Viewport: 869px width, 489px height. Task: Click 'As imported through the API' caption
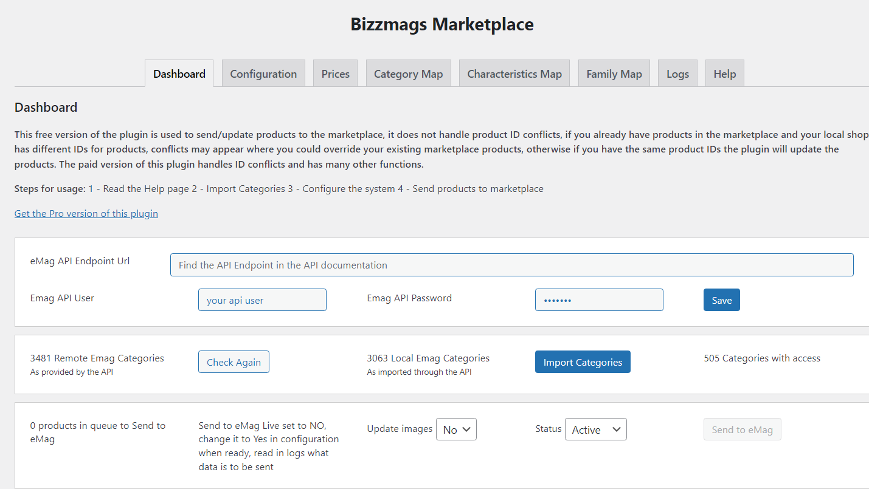(x=419, y=372)
